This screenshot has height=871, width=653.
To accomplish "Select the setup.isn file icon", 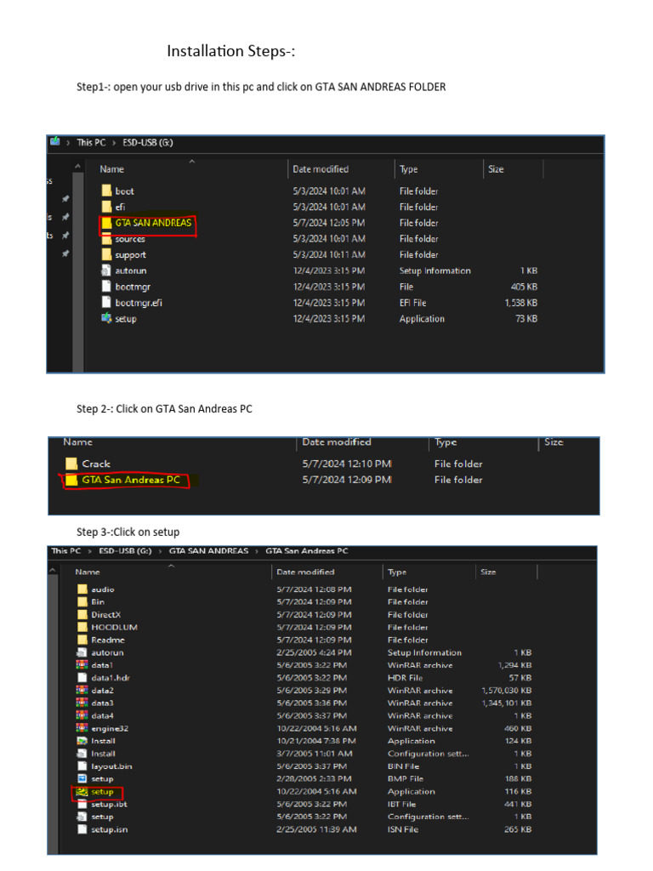I will coord(82,829).
